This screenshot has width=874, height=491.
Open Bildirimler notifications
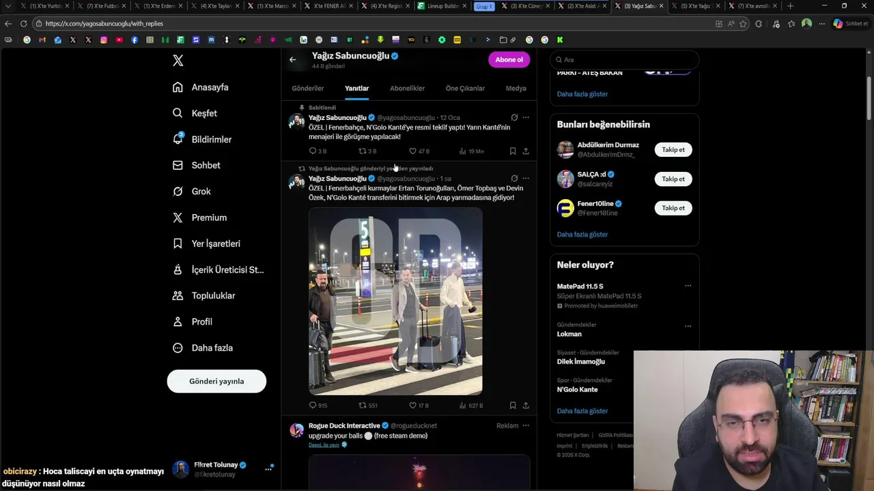tap(202, 139)
